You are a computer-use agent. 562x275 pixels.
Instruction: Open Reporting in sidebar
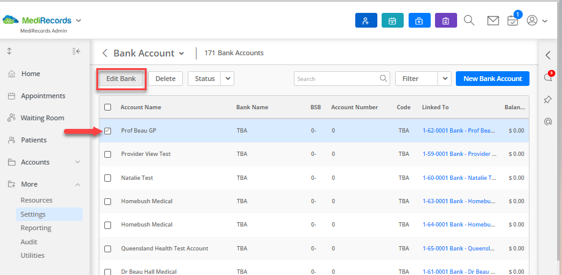(36, 228)
